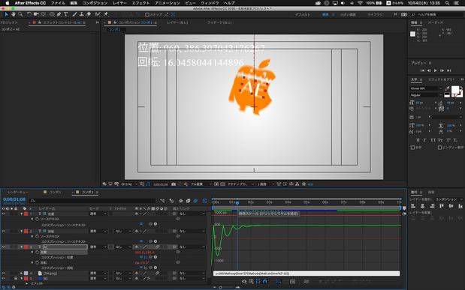Switch to the コンポ 1 timeline tab
This screenshot has height=290, width=465.
[x=55, y=192]
